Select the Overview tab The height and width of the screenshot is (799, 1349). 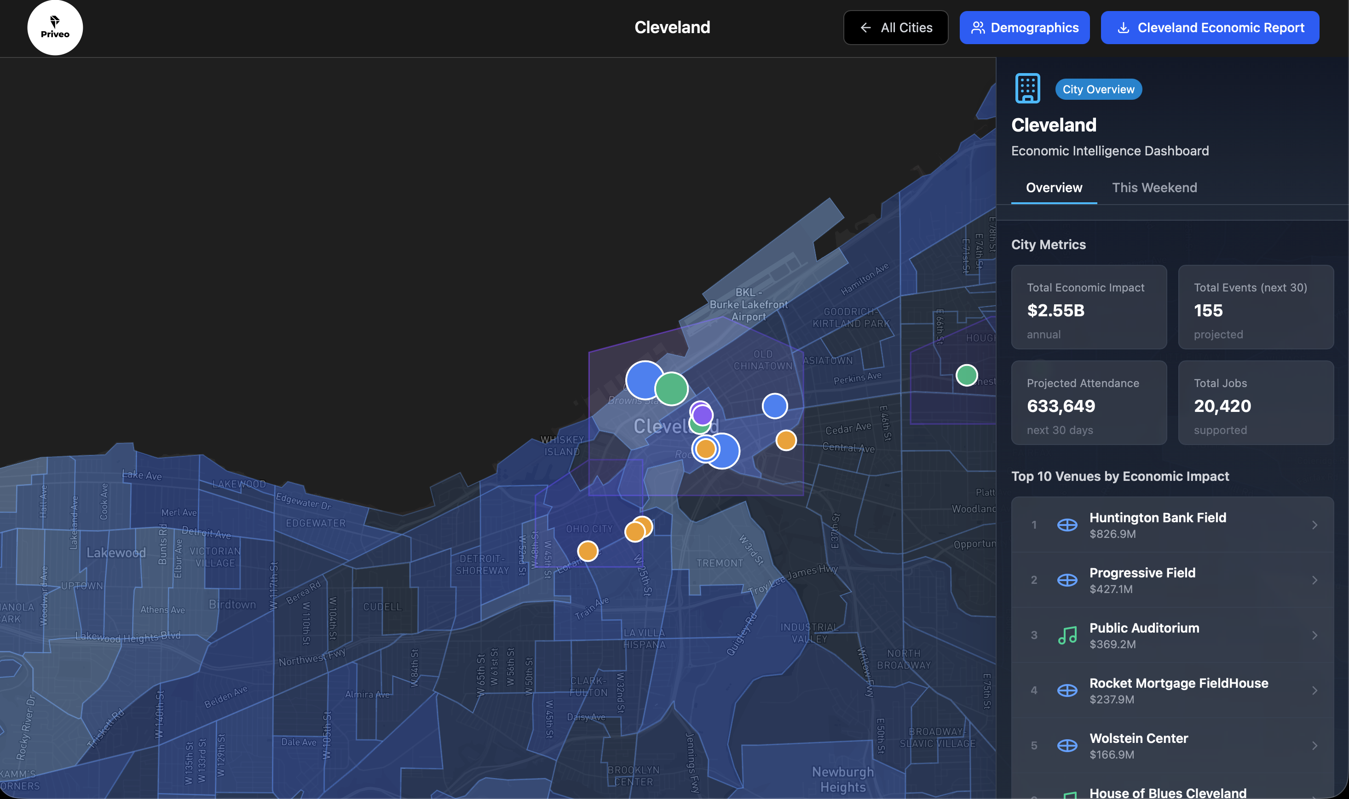pos(1054,188)
